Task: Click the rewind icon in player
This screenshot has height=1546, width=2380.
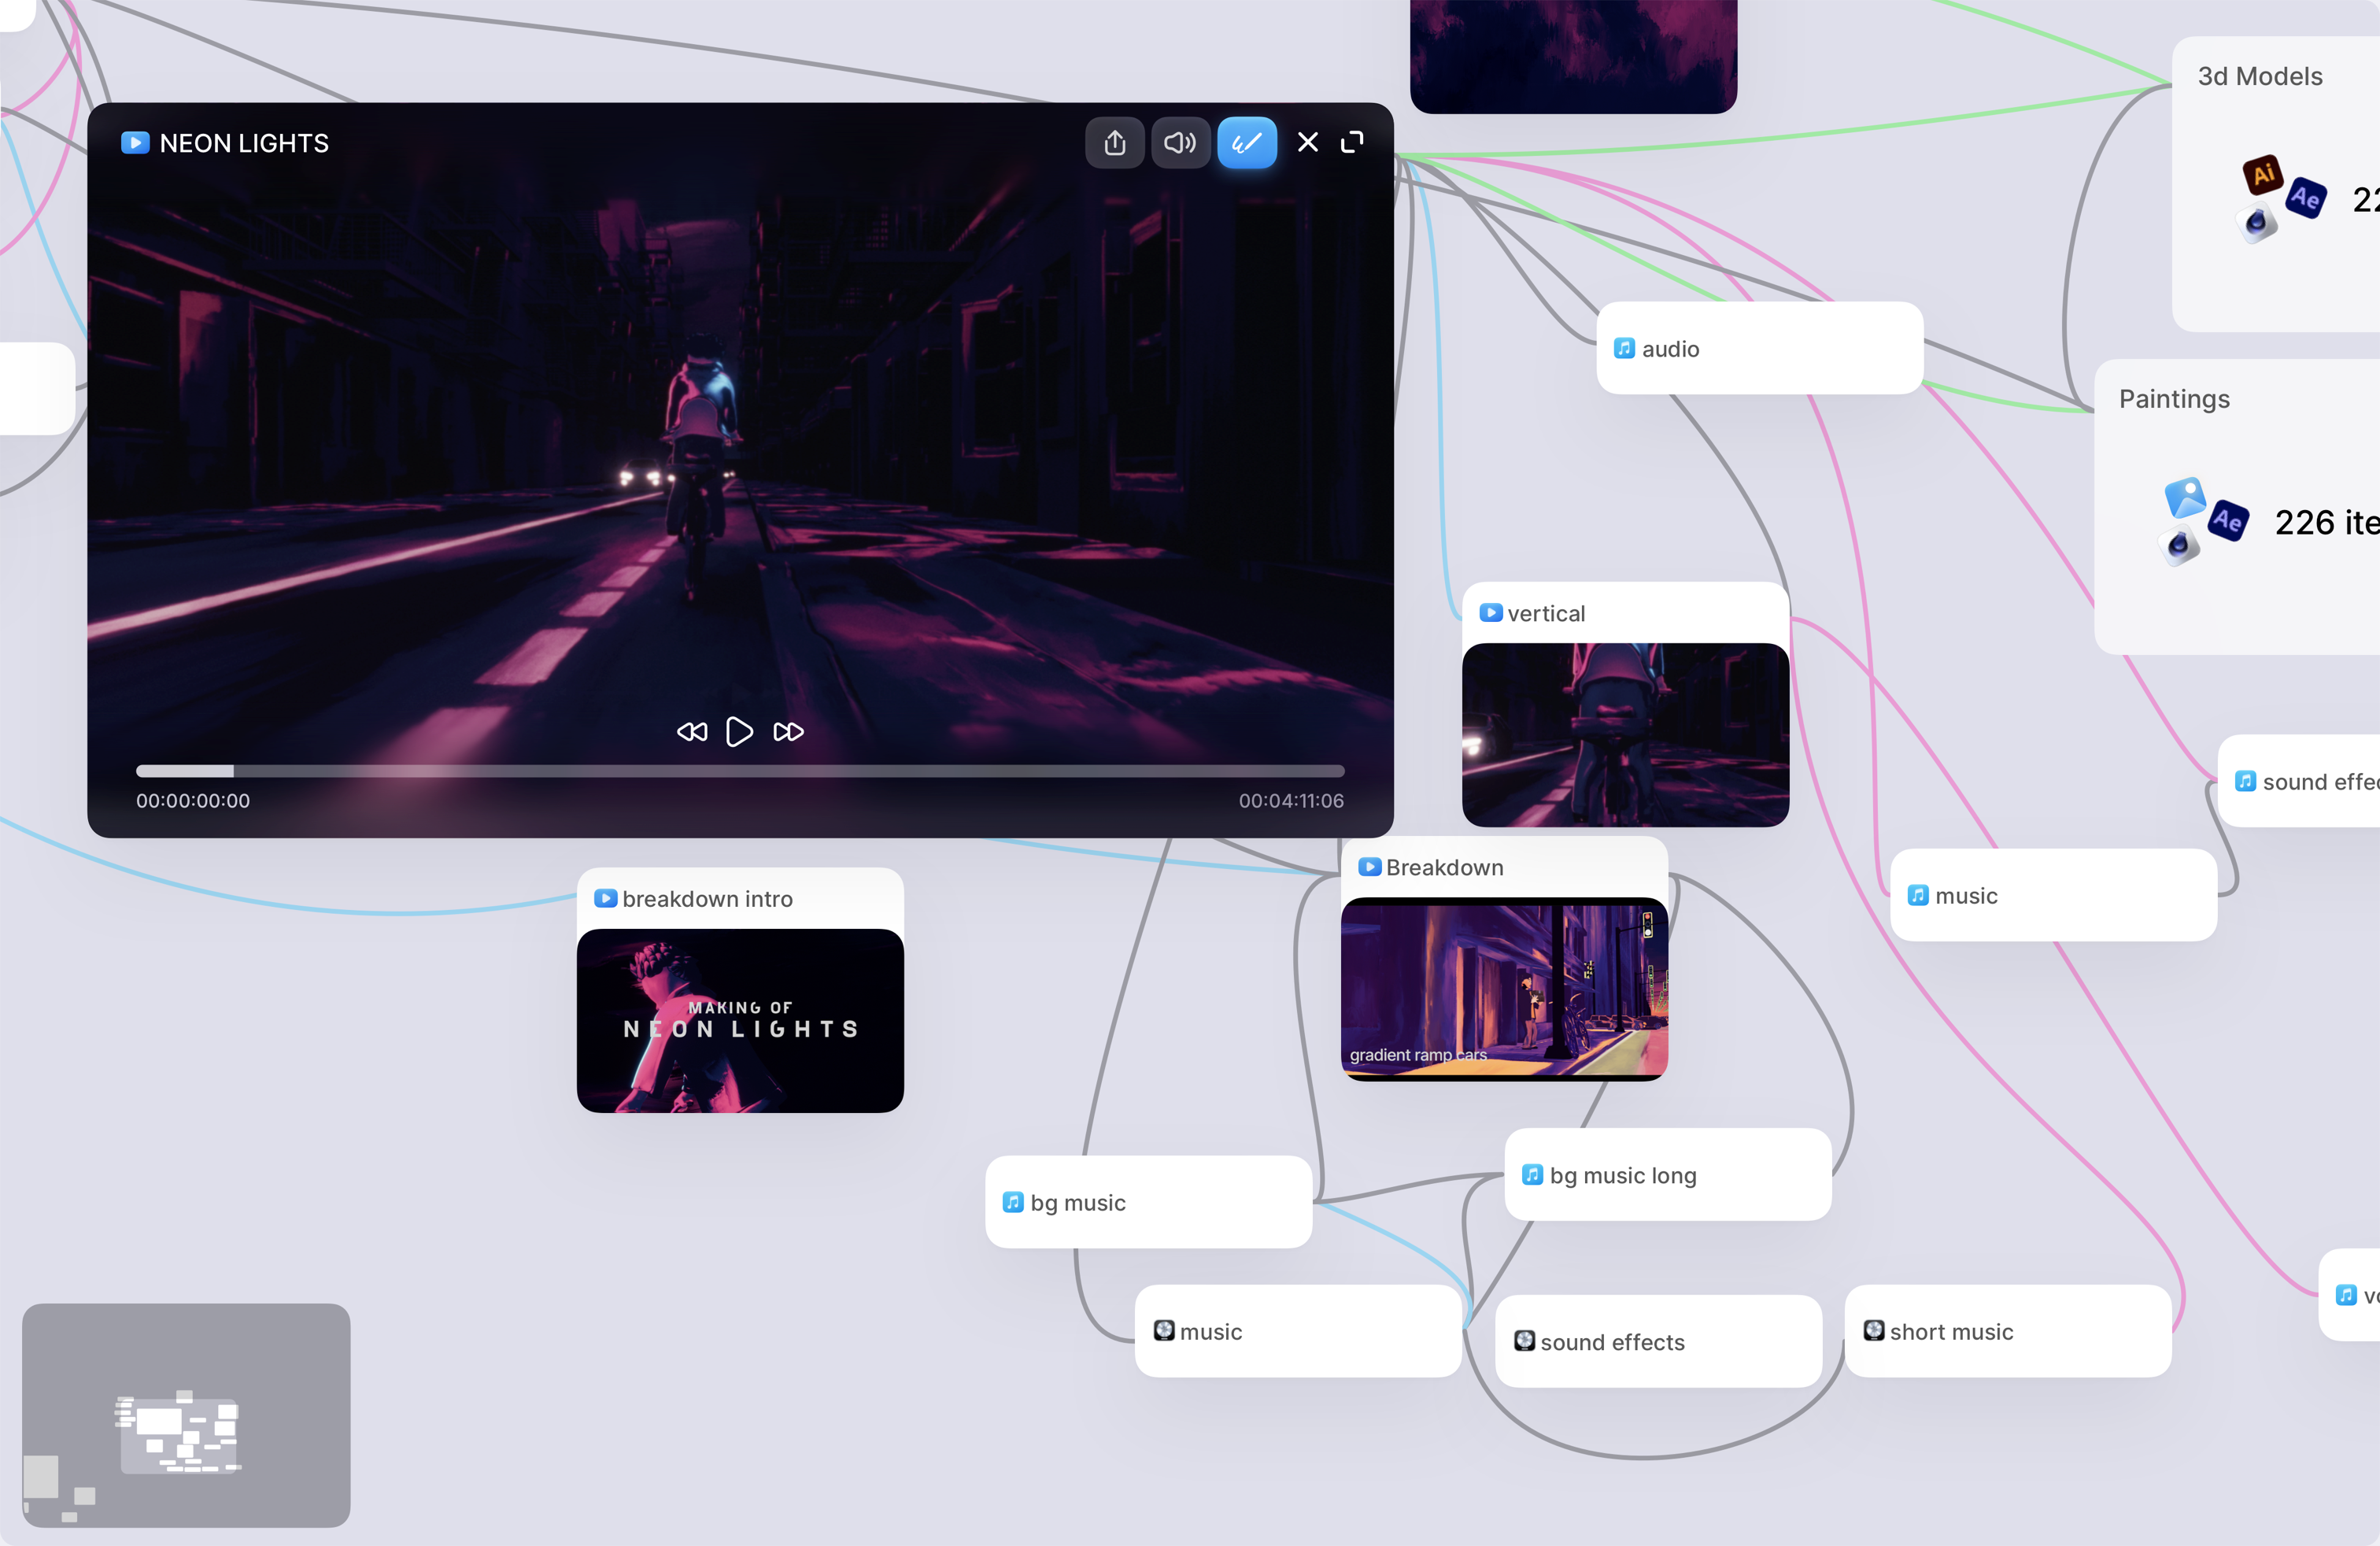Action: (x=691, y=732)
